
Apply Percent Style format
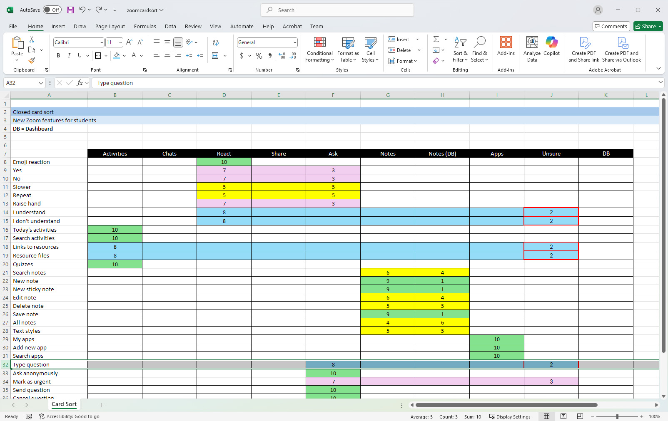pyautogui.click(x=259, y=55)
